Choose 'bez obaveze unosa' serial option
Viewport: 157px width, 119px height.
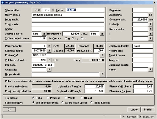[33, 103]
